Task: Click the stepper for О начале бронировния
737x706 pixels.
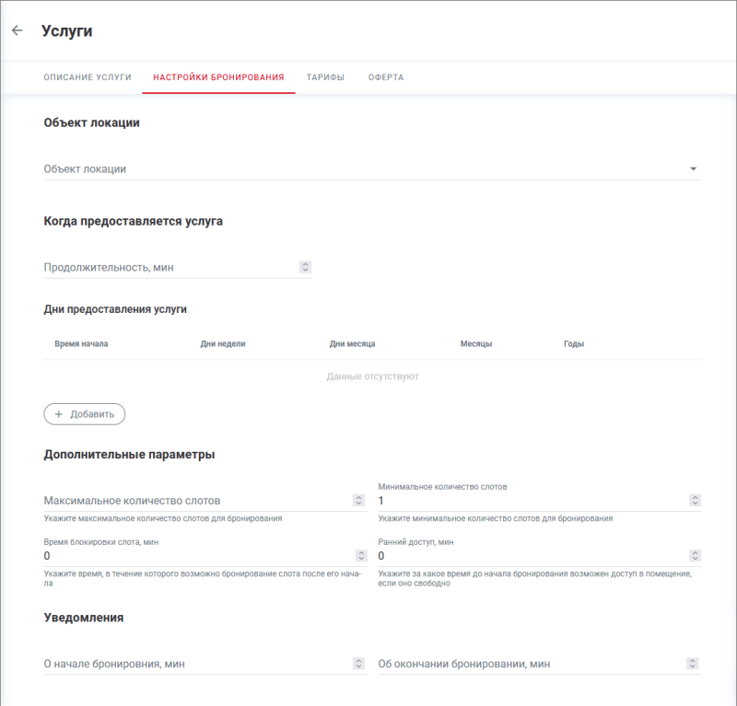Action: tap(359, 662)
